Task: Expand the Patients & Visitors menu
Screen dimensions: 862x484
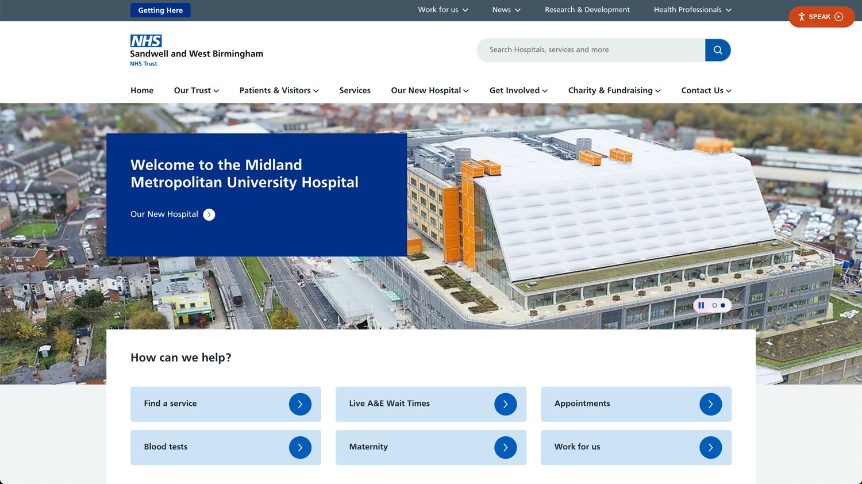Action: [x=279, y=91]
